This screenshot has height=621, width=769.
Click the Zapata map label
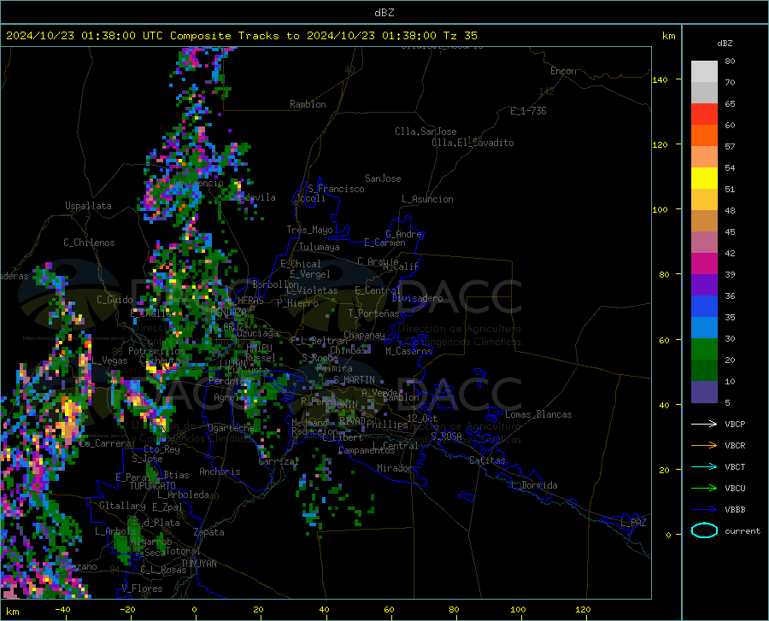[x=209, y=532]
